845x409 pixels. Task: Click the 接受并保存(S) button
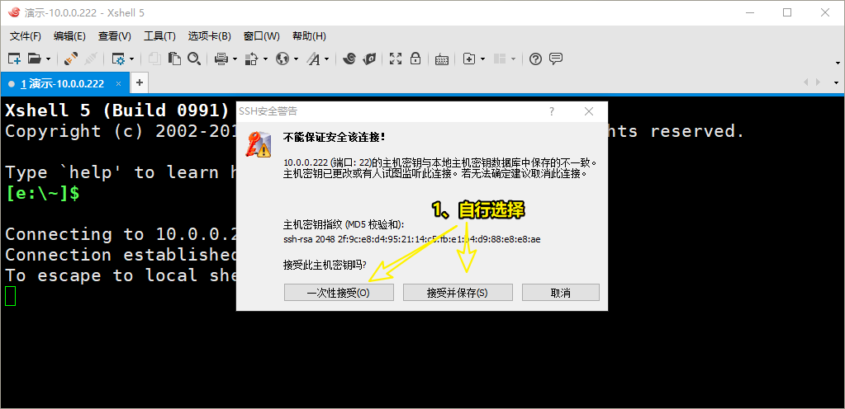point(458,292)
